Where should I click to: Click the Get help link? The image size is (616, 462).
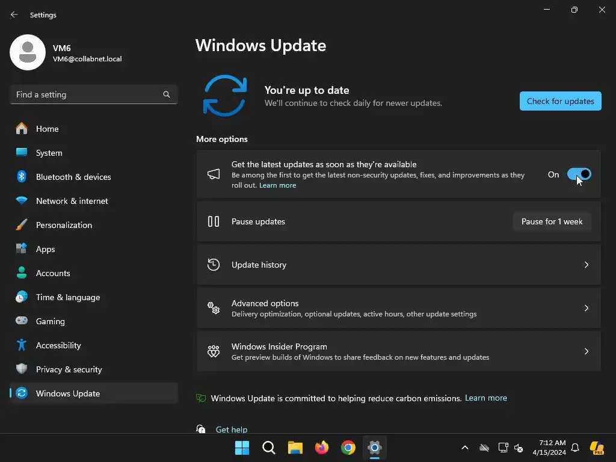pyautogui.click(x=232, y=430)
